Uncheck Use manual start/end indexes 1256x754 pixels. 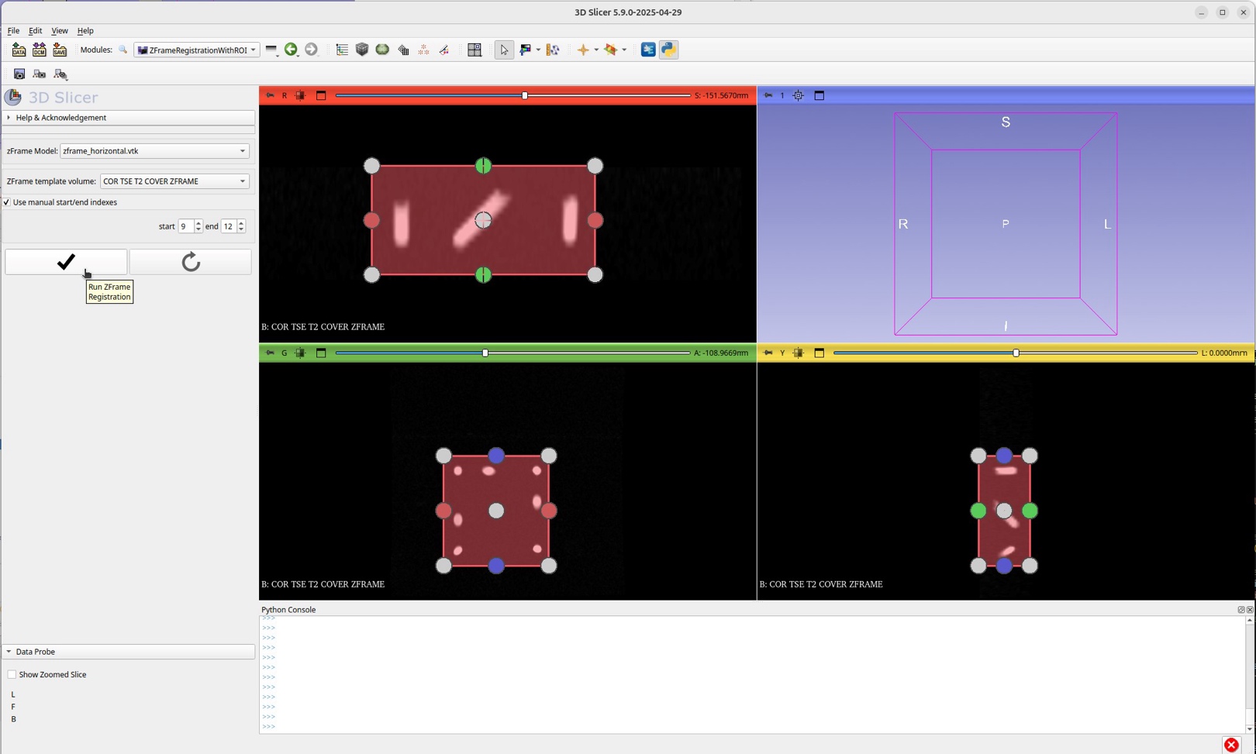7,202
